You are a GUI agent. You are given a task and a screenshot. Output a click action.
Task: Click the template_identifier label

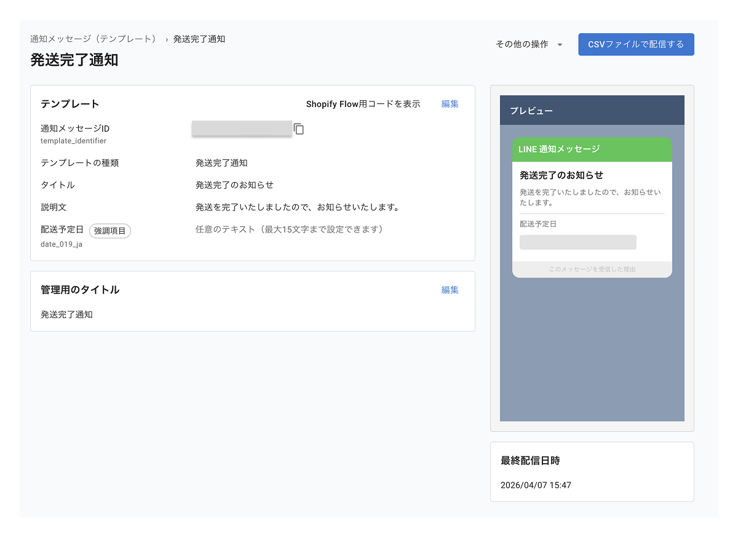(x=73, y=141)
